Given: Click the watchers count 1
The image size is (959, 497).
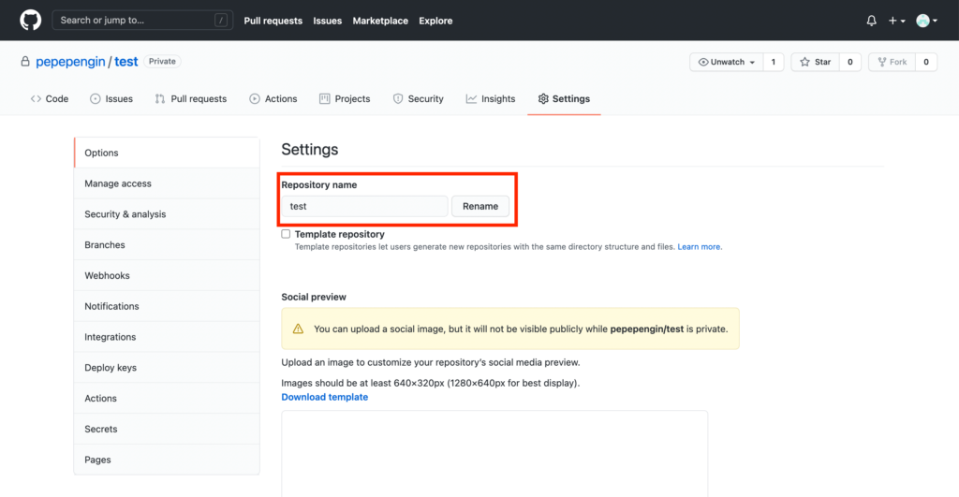Looking at the screenshot, I should [x=773, y=62].
